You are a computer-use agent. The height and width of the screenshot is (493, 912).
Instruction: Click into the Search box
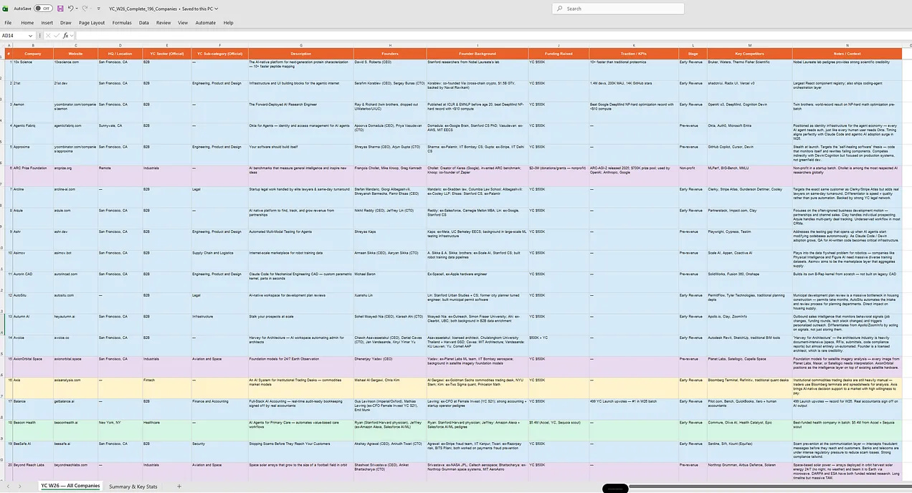click(617, 9)
